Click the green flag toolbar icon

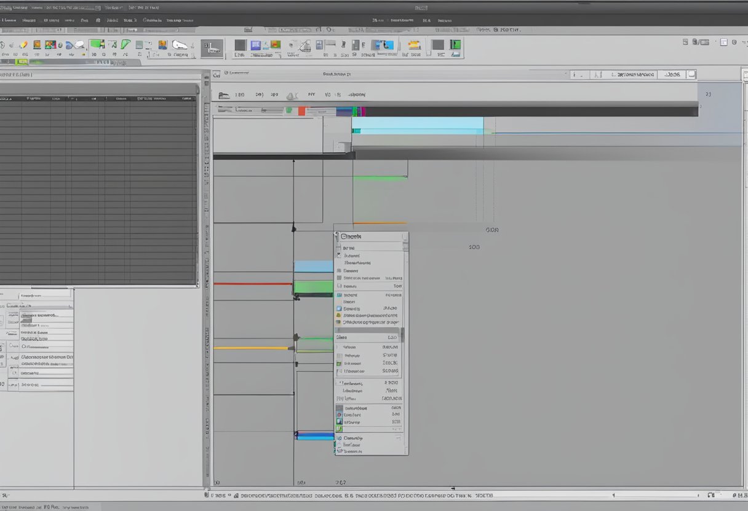pos(97,45)
